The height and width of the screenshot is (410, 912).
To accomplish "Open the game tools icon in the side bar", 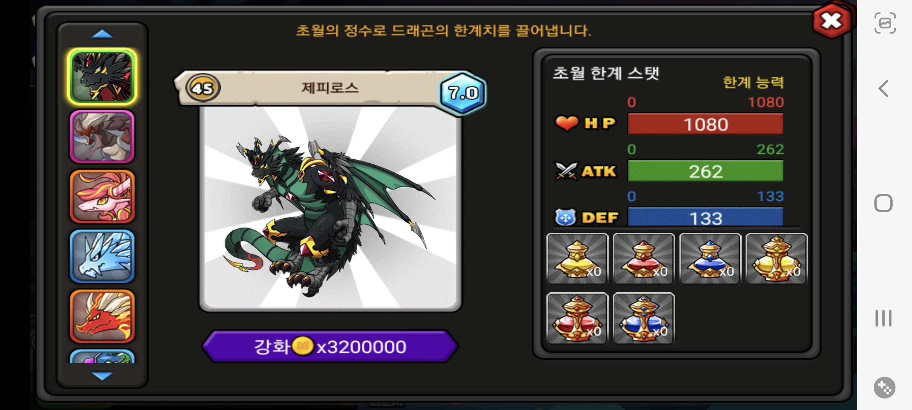I will 884,388.
